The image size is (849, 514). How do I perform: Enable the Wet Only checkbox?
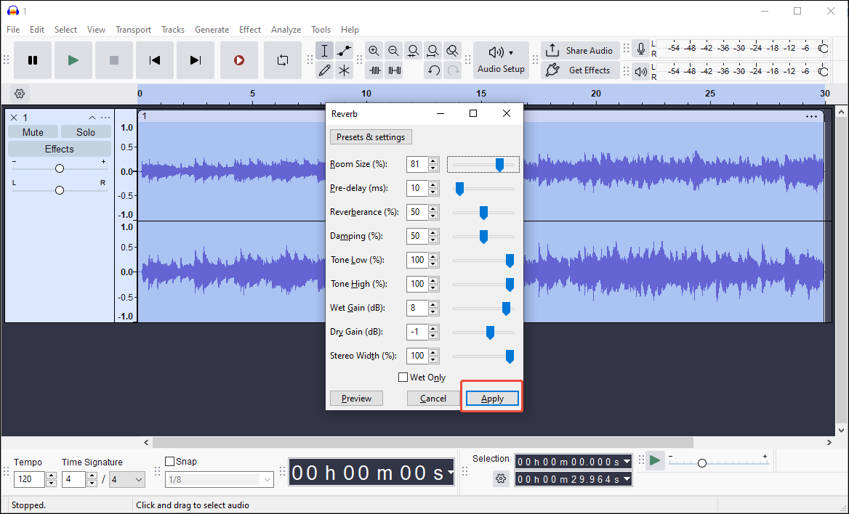tap(403, 377)
